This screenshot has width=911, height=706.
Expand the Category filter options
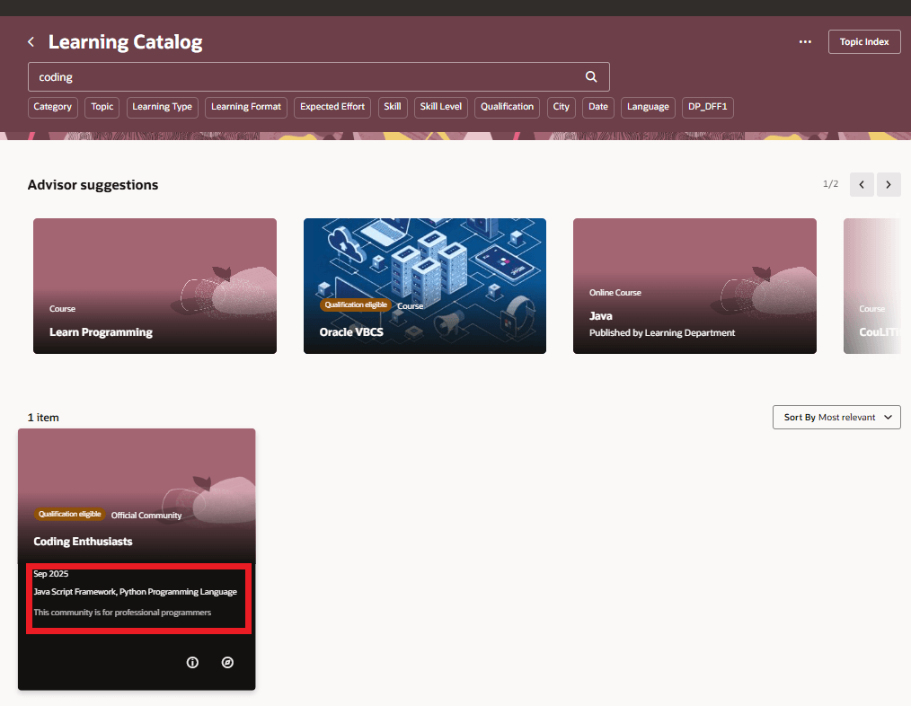(x=52, y=107)
